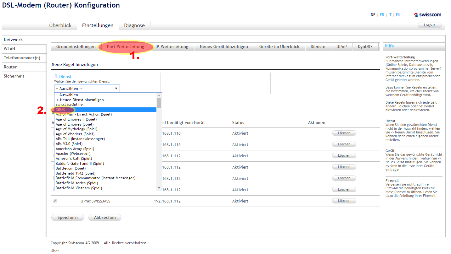
Task: Select WLAN in the left sidebar
Action: pos(9,49)
